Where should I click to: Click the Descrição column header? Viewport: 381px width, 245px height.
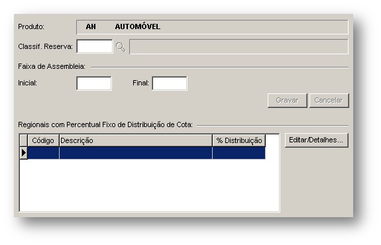pyautogui.click(x=136, y=140)
